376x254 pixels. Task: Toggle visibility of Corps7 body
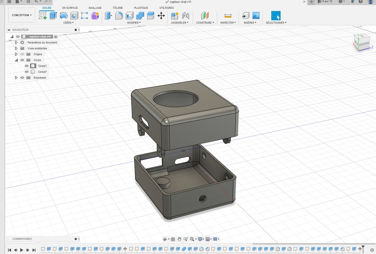pyautogui.click(x=26, y=72)
